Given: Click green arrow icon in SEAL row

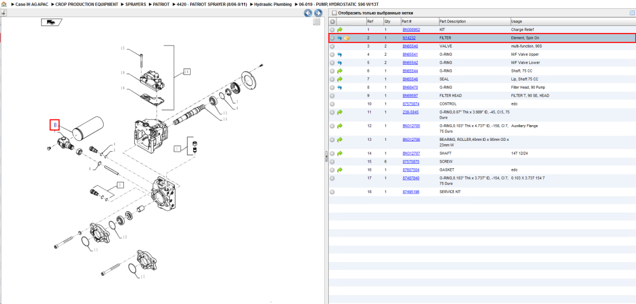Looking at the screenshot, I should pyautogui.click(x=340, y=79).
